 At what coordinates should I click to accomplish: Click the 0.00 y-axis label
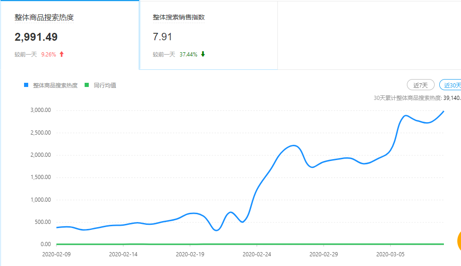coord(46,244)
